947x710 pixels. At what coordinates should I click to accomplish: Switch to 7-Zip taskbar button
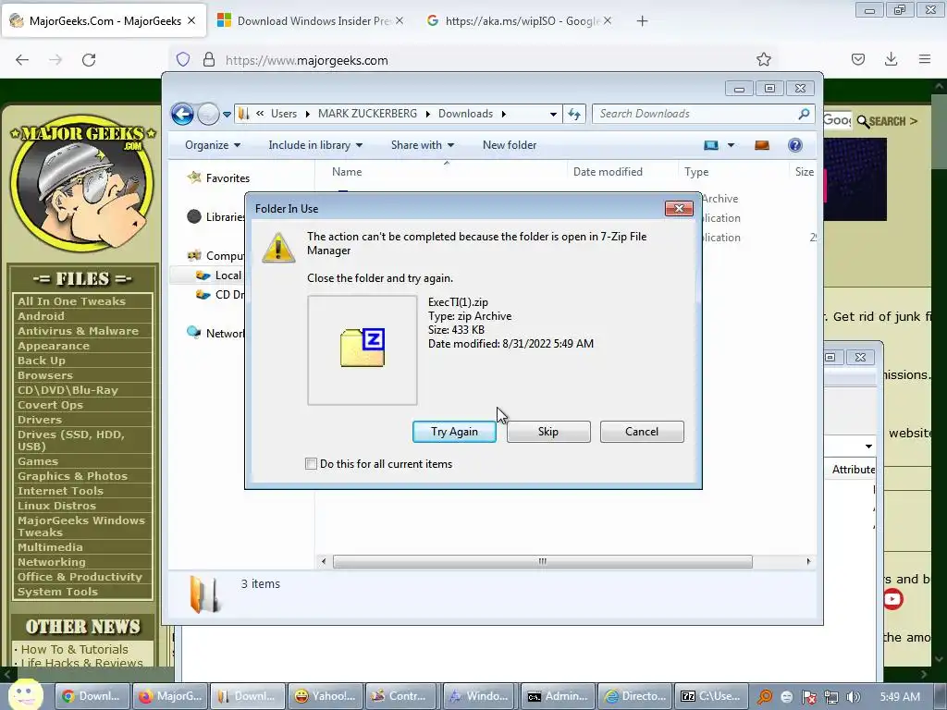711,696
